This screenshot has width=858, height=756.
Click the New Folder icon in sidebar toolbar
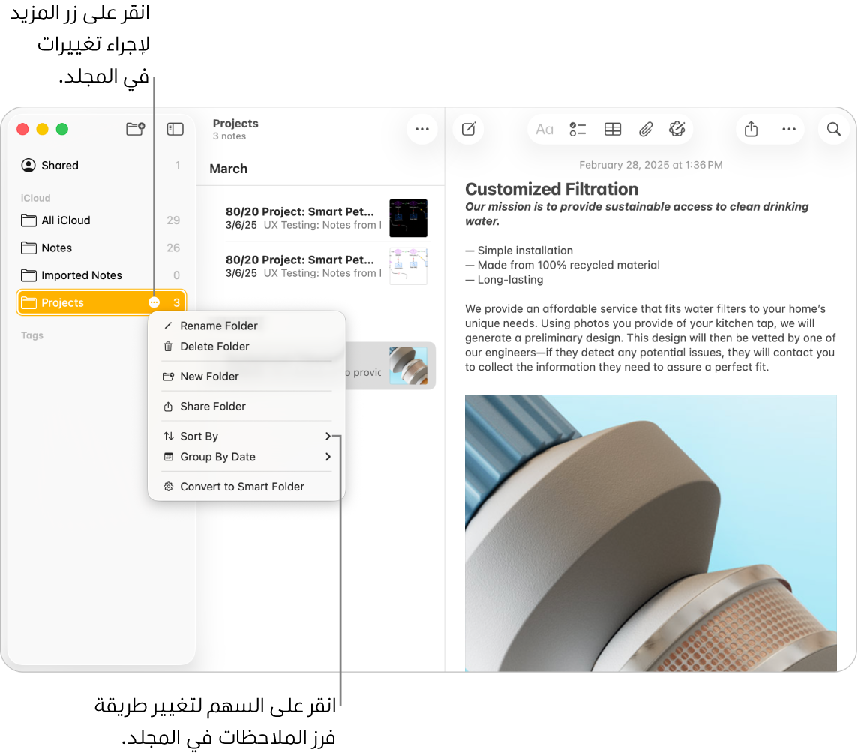[135, 129]
